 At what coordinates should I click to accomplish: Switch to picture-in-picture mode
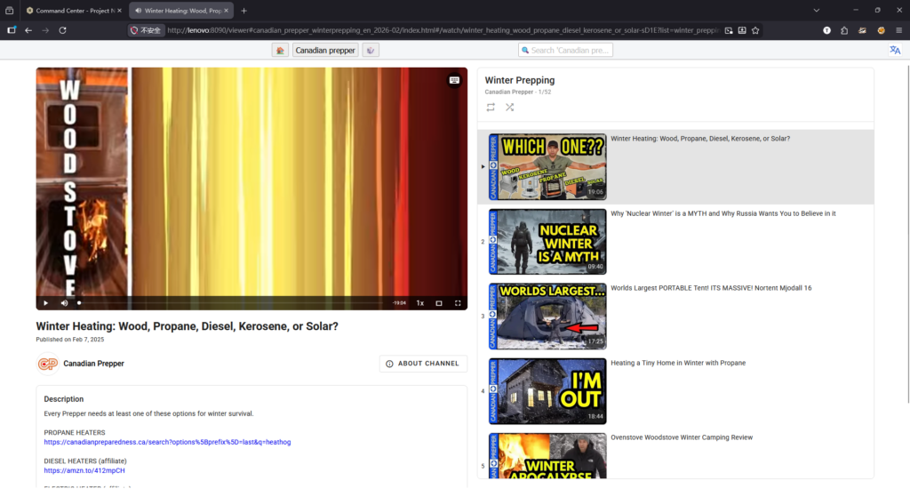click(439, 303)
